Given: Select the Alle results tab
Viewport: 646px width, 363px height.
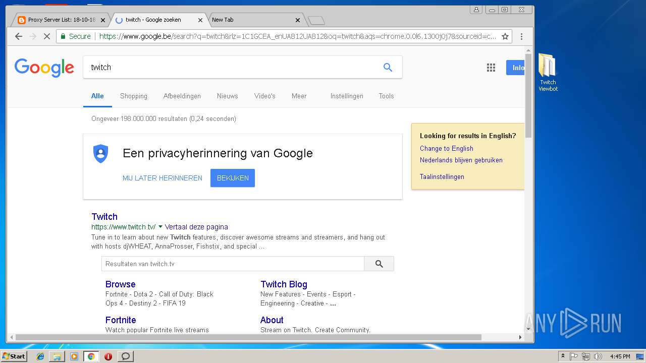Looking at the screenshot, I should (97, 96).
